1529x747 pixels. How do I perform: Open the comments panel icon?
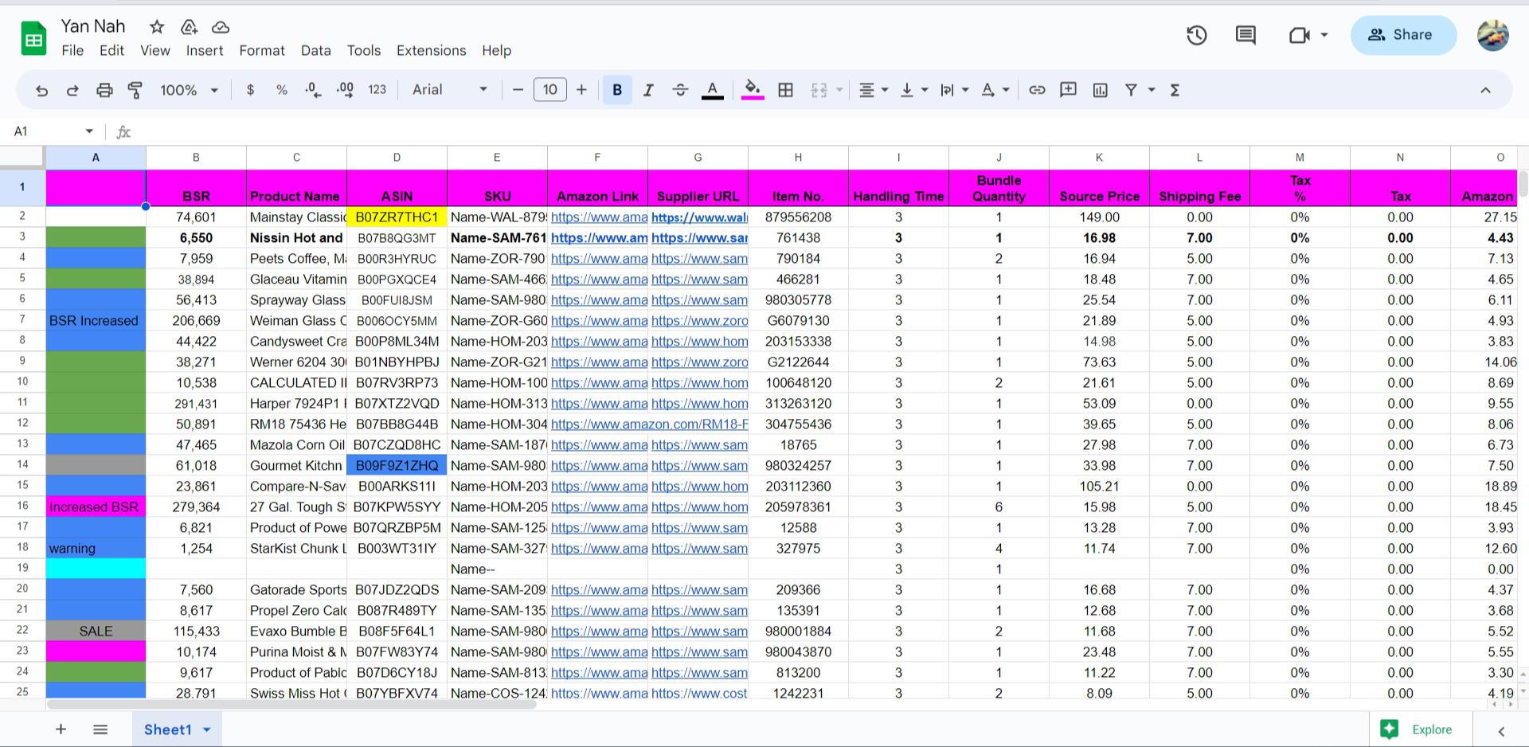[1245, 35]
